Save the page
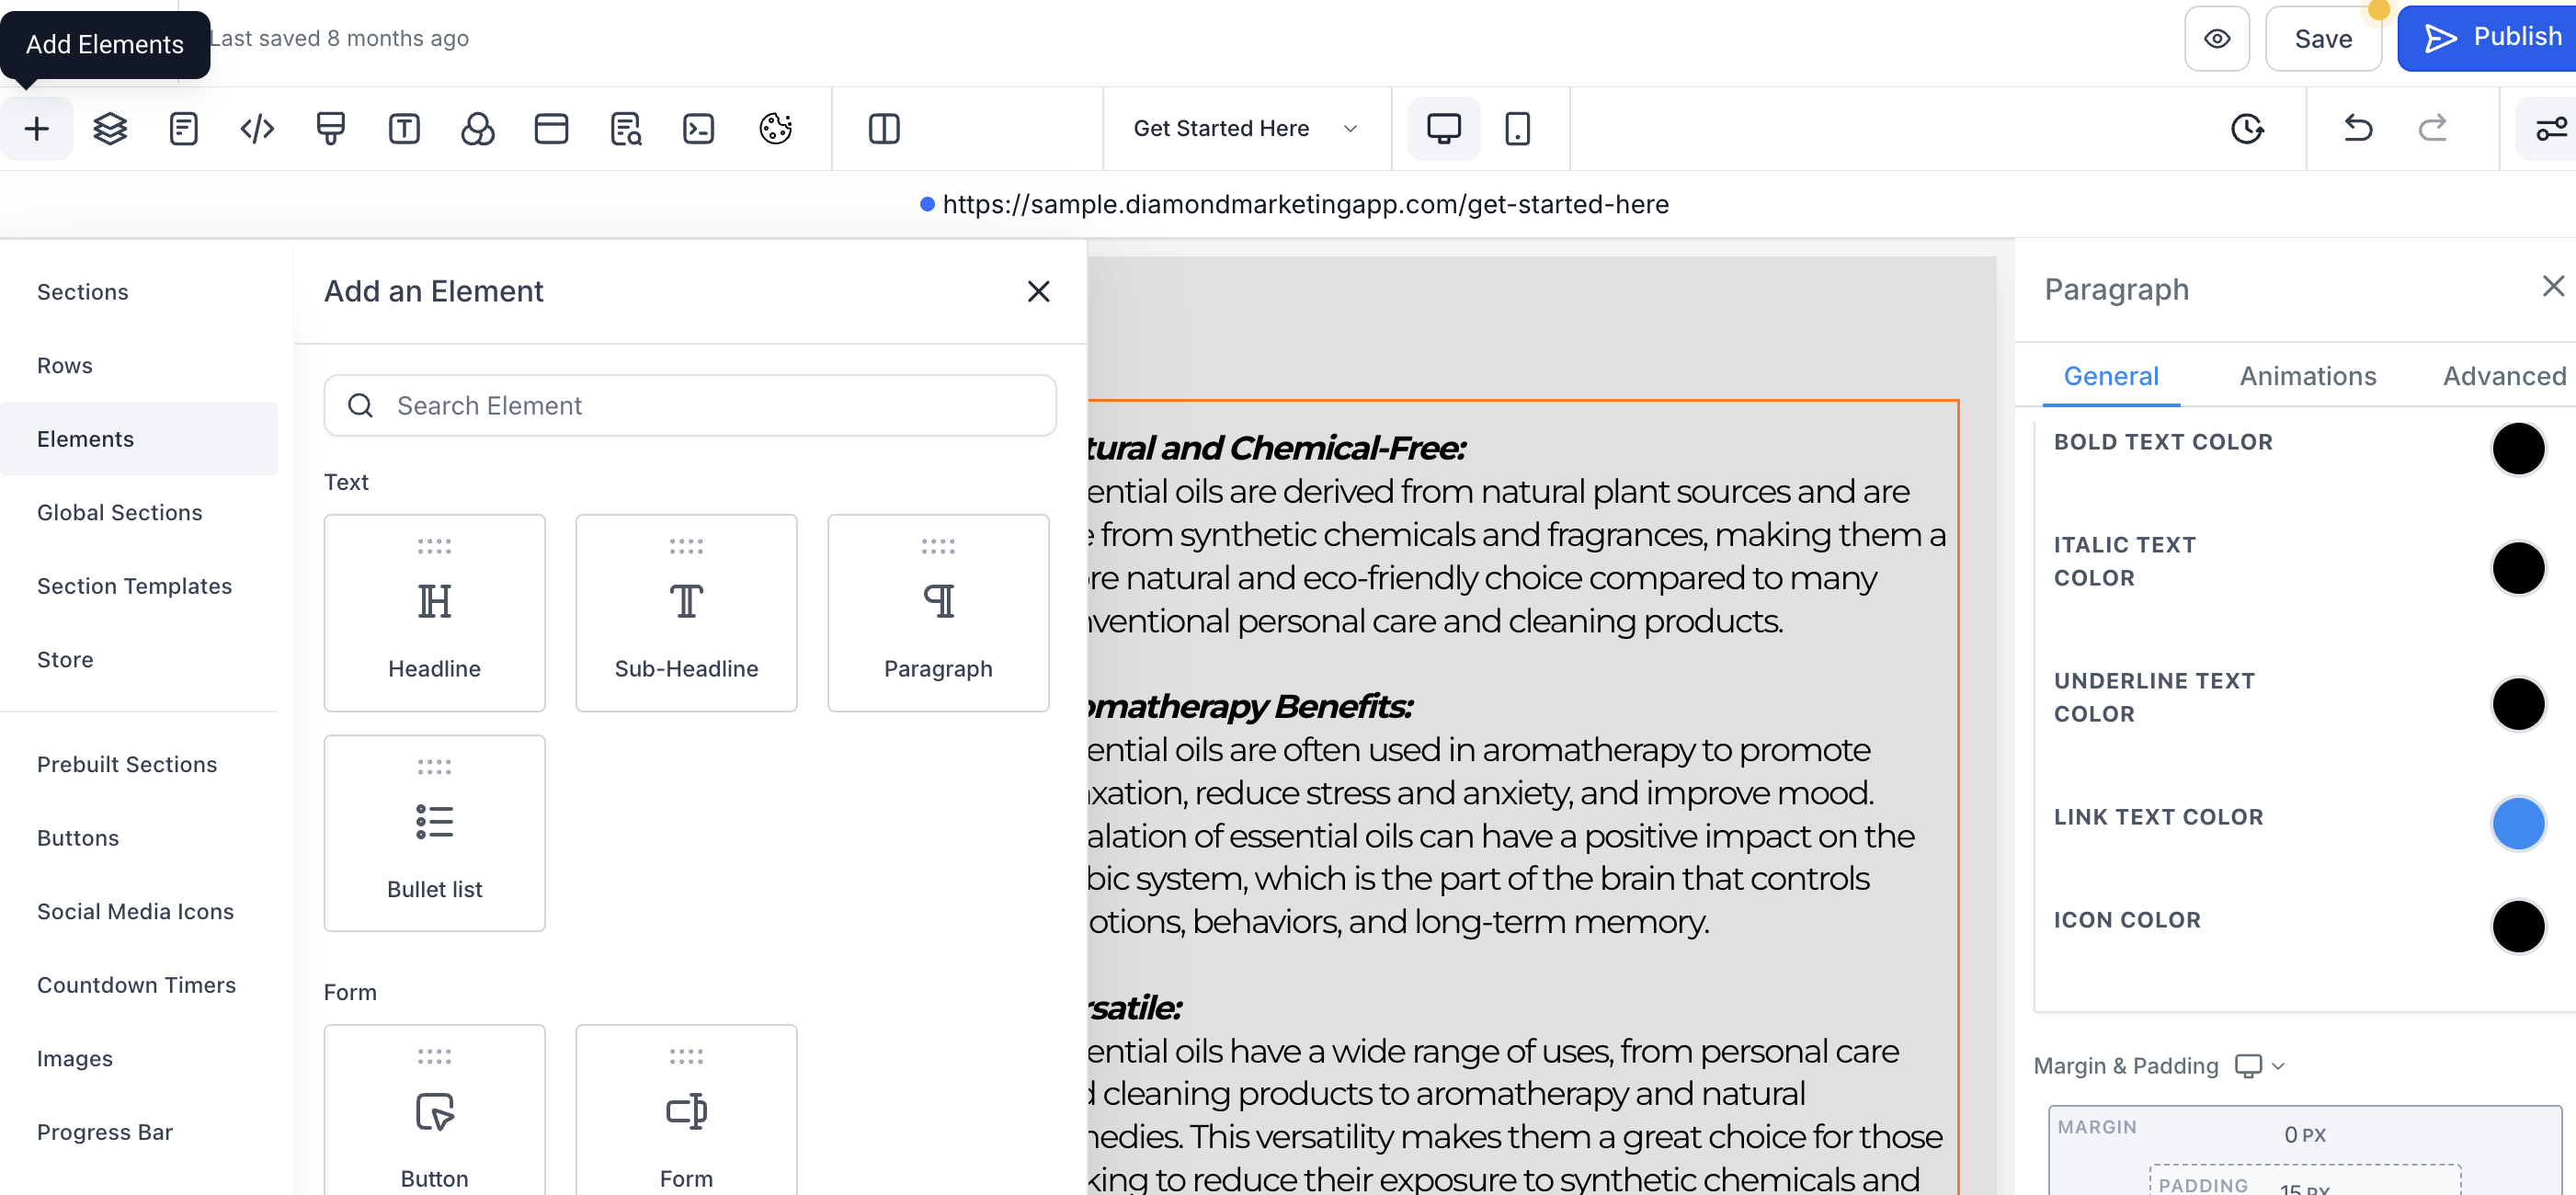 pyautogui.click(x=2323, y=39)
